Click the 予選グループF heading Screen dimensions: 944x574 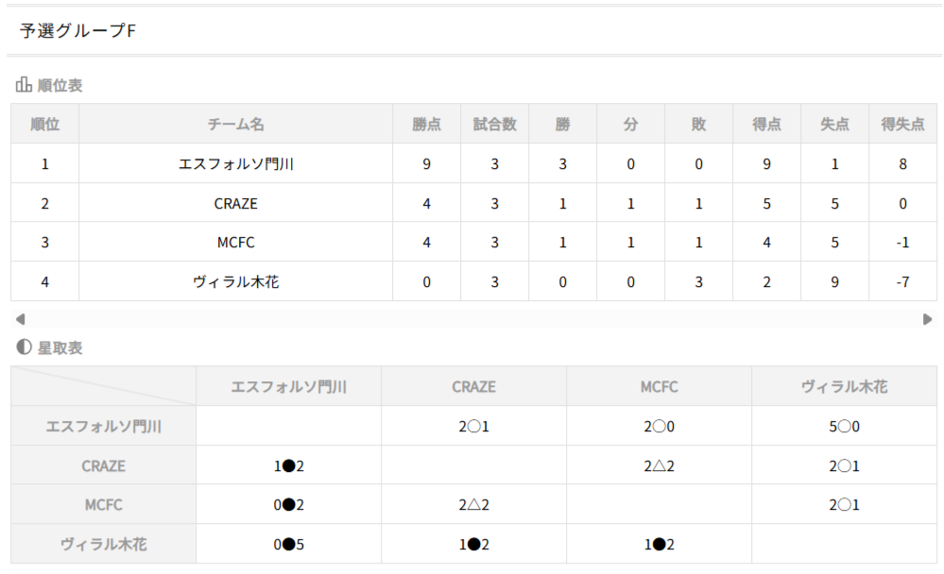pos(77,31)
